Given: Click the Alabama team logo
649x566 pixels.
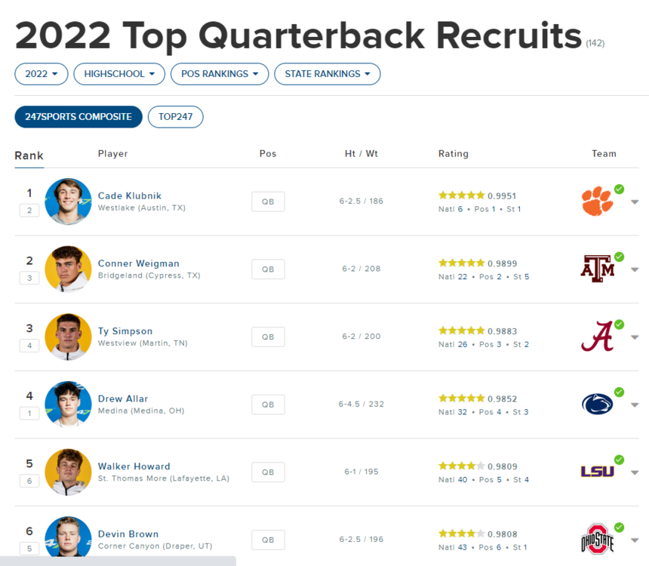Looking at the screenshot, I should (x=597, y=337).
